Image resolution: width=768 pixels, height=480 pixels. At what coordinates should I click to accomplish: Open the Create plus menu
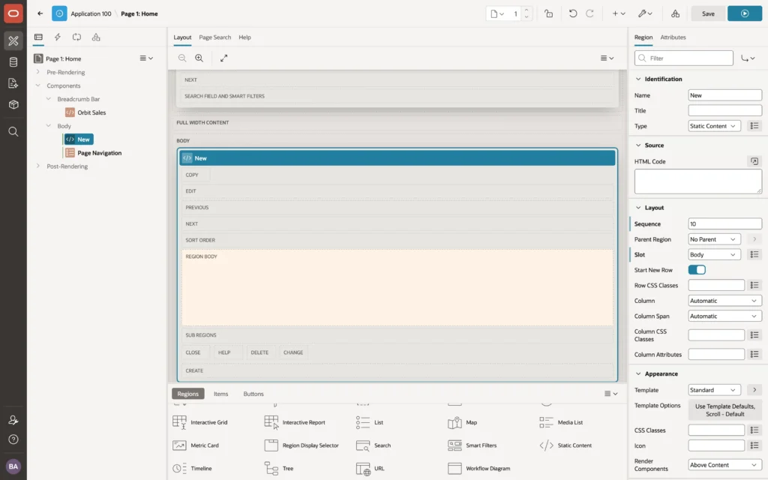click(x=619, y=13)
